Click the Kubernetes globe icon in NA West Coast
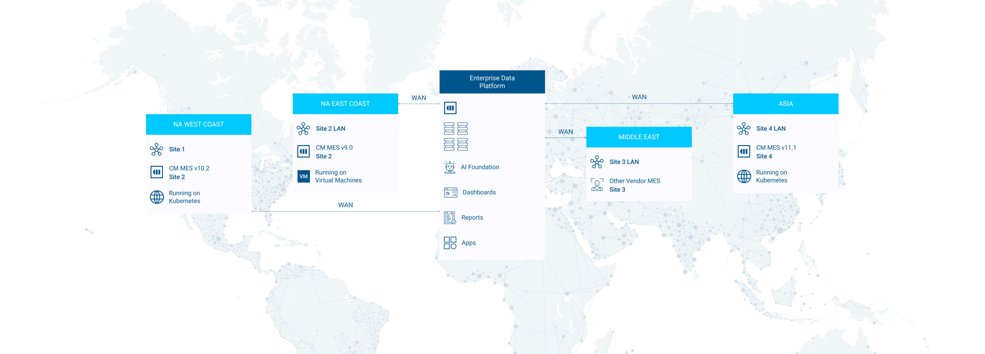This screenshot has height=354, width=985. (157, 197)
